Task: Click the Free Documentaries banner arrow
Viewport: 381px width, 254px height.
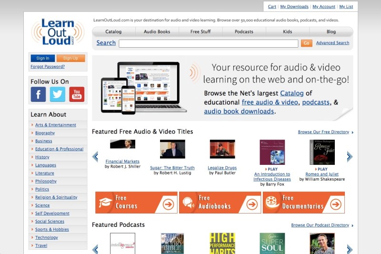Action: [336, 204]
